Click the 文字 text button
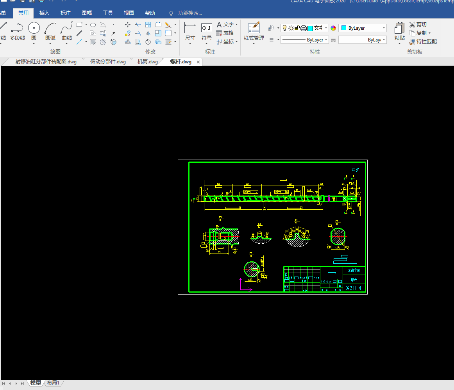The width and height of the screenshot is (454, 390). tap(225, 25)
